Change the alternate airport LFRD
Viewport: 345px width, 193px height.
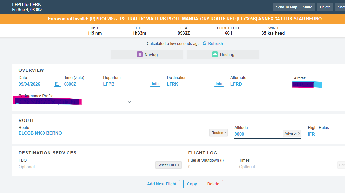(259, 84)
